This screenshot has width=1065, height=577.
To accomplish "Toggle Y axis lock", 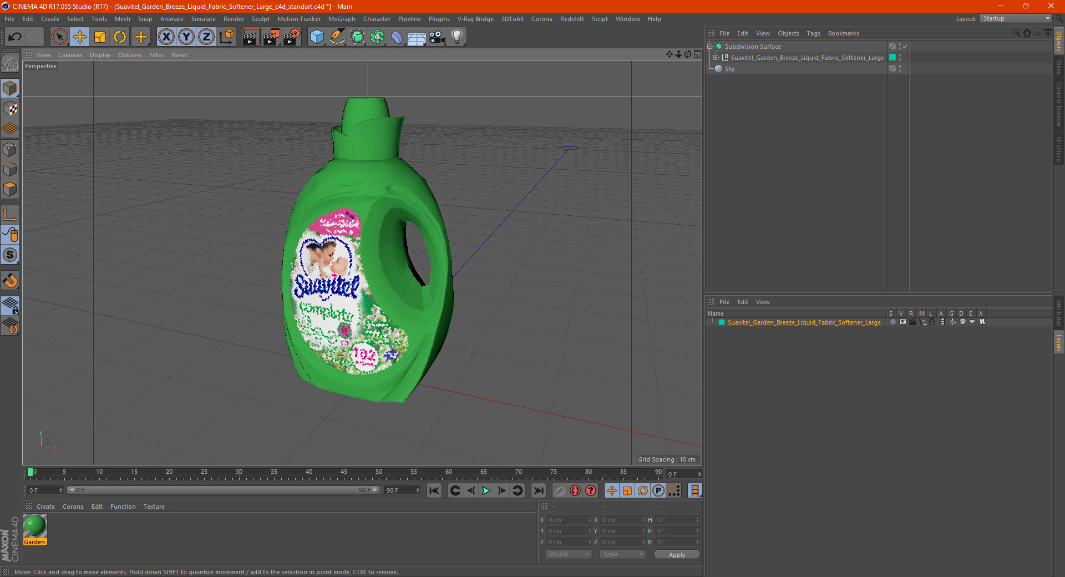I will 186,37.
